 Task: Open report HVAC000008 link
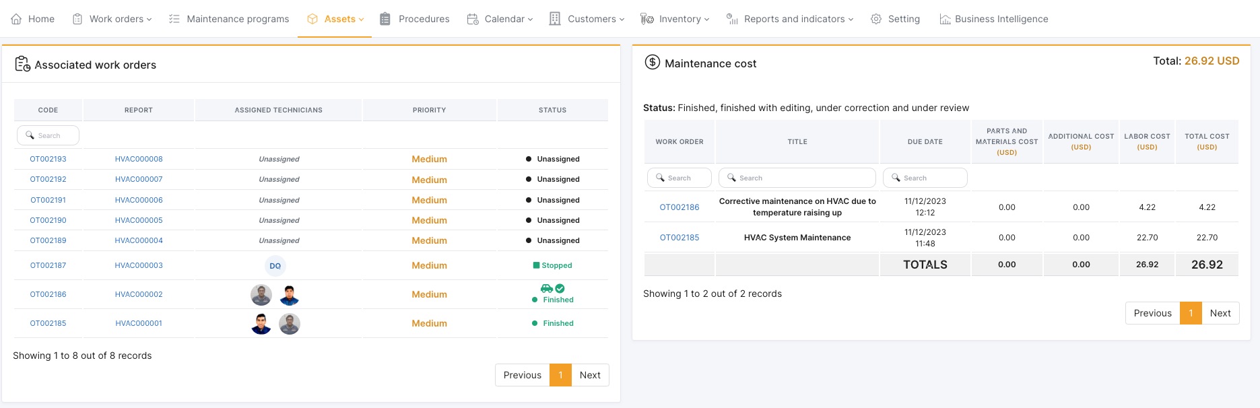click(x=139, y=159)
